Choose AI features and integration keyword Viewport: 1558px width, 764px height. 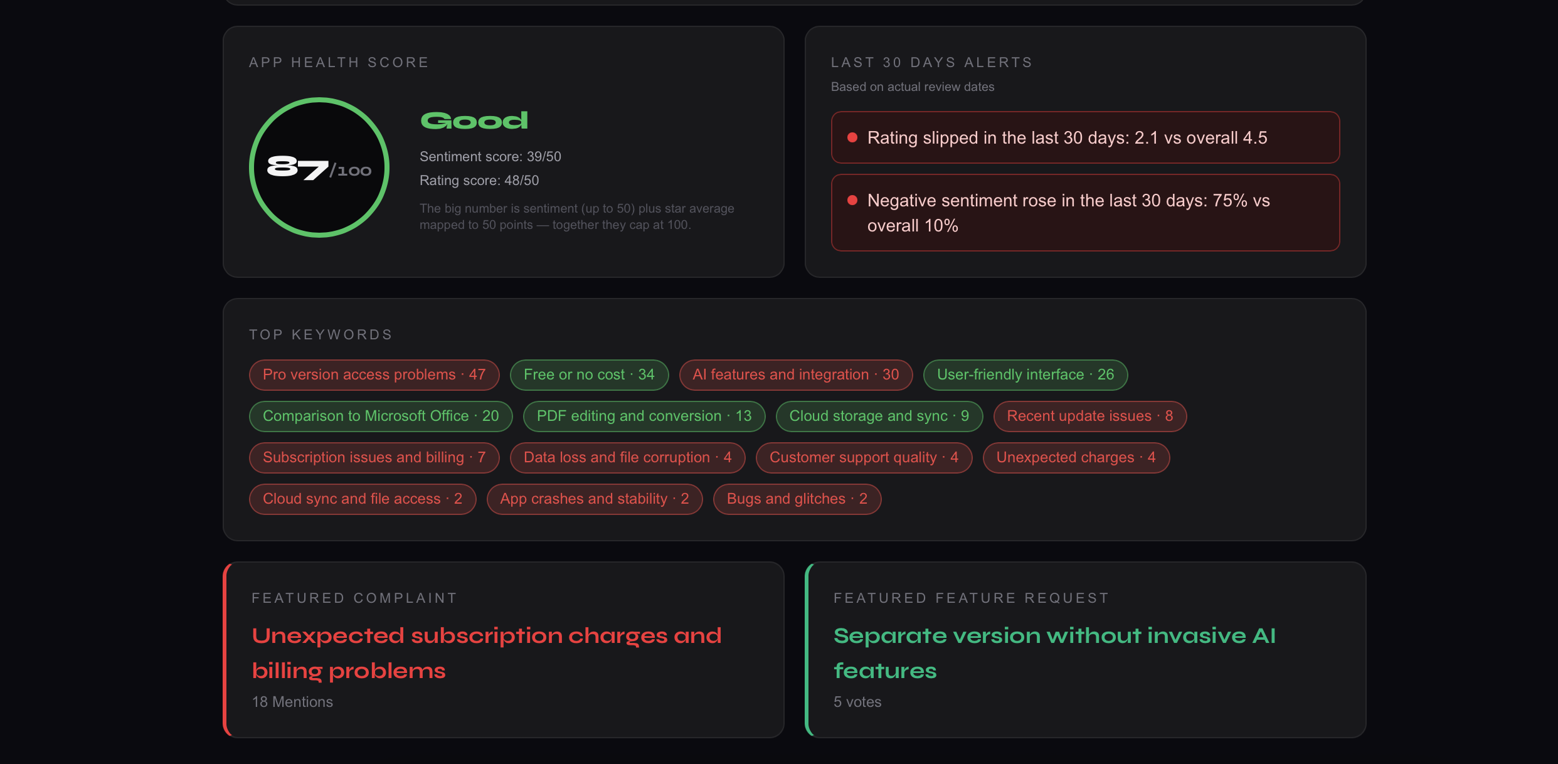click(x=795, y=374)
